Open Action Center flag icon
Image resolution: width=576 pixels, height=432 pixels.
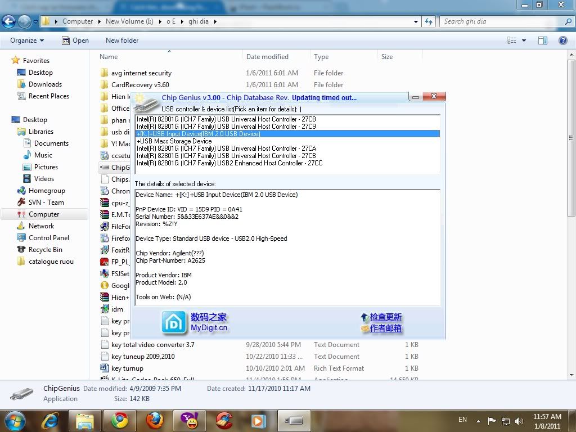click(492, 421)
